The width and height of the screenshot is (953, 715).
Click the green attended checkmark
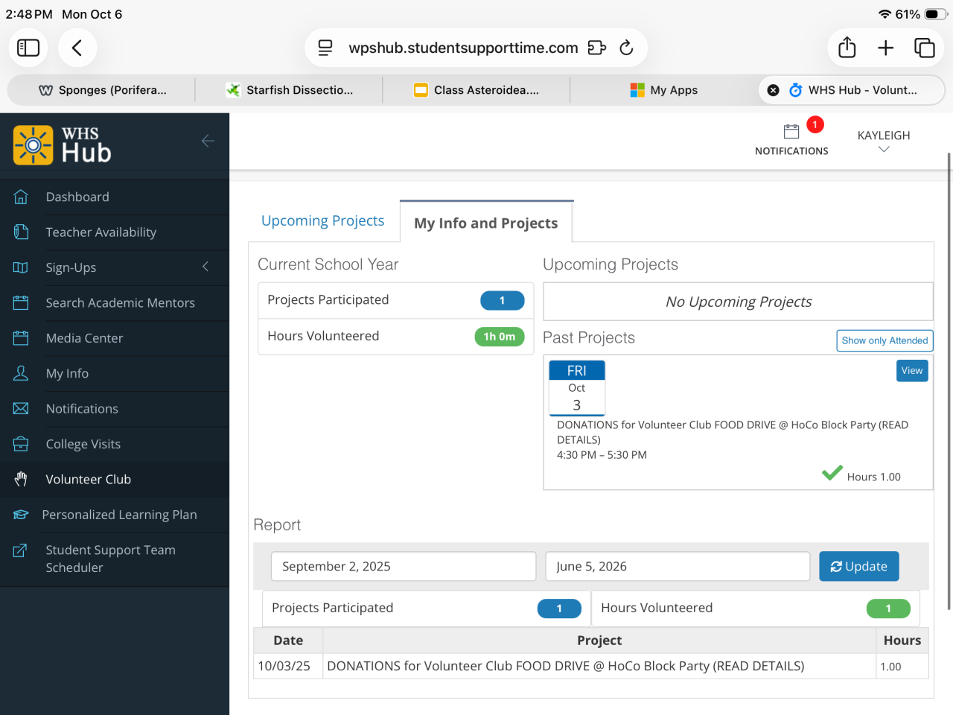[832, 473]
